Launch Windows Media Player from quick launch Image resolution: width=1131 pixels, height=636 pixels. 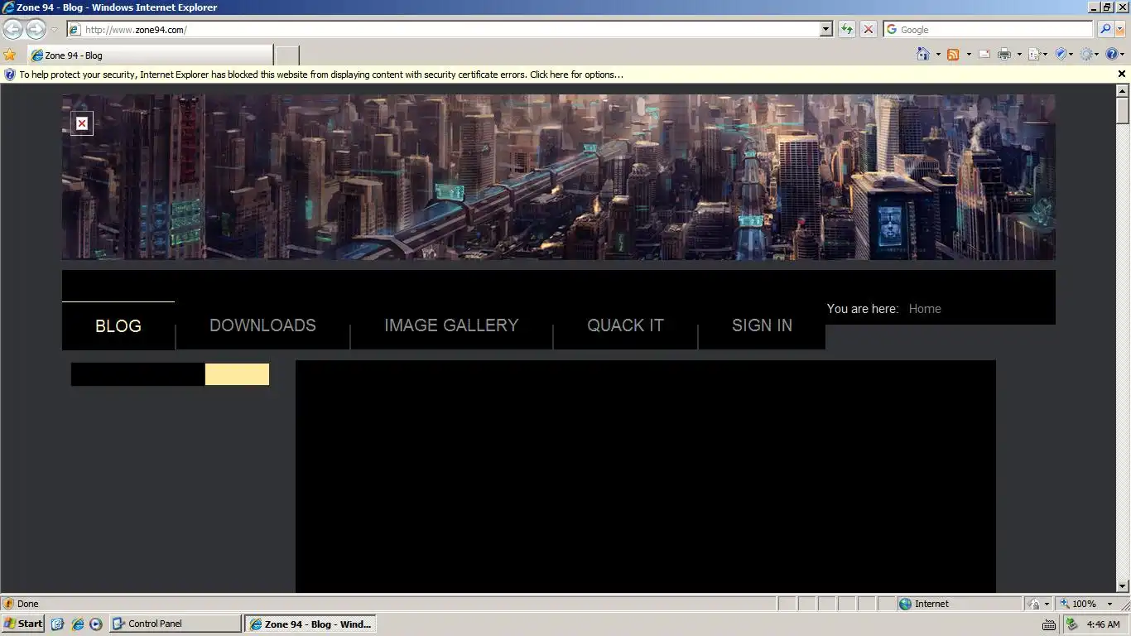point(96,624)
